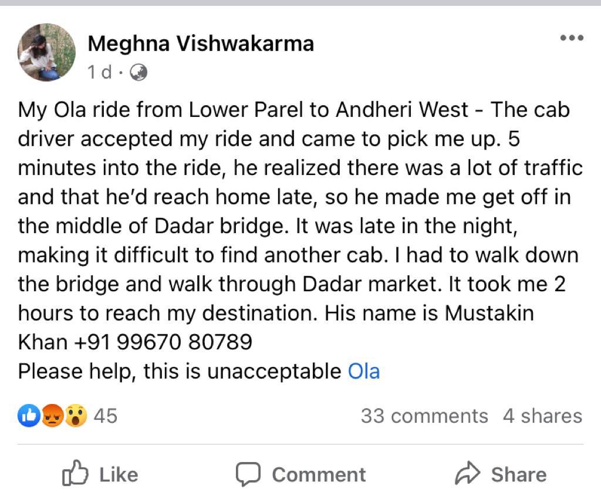The image size is (601, 502).
Task: Open the 4 shares list
Action: click(x=542, y=416)
